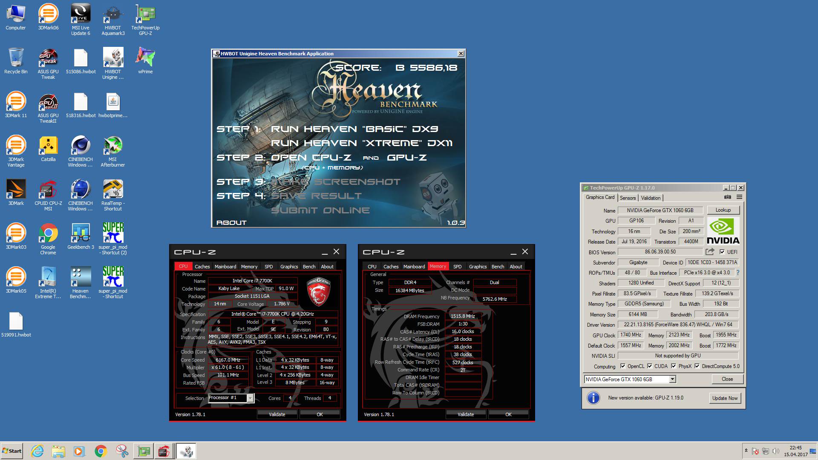This screenshot has height=460, width=818.
Task: Open the Catzilla desktop icon
Action: (x=48, y=149)
